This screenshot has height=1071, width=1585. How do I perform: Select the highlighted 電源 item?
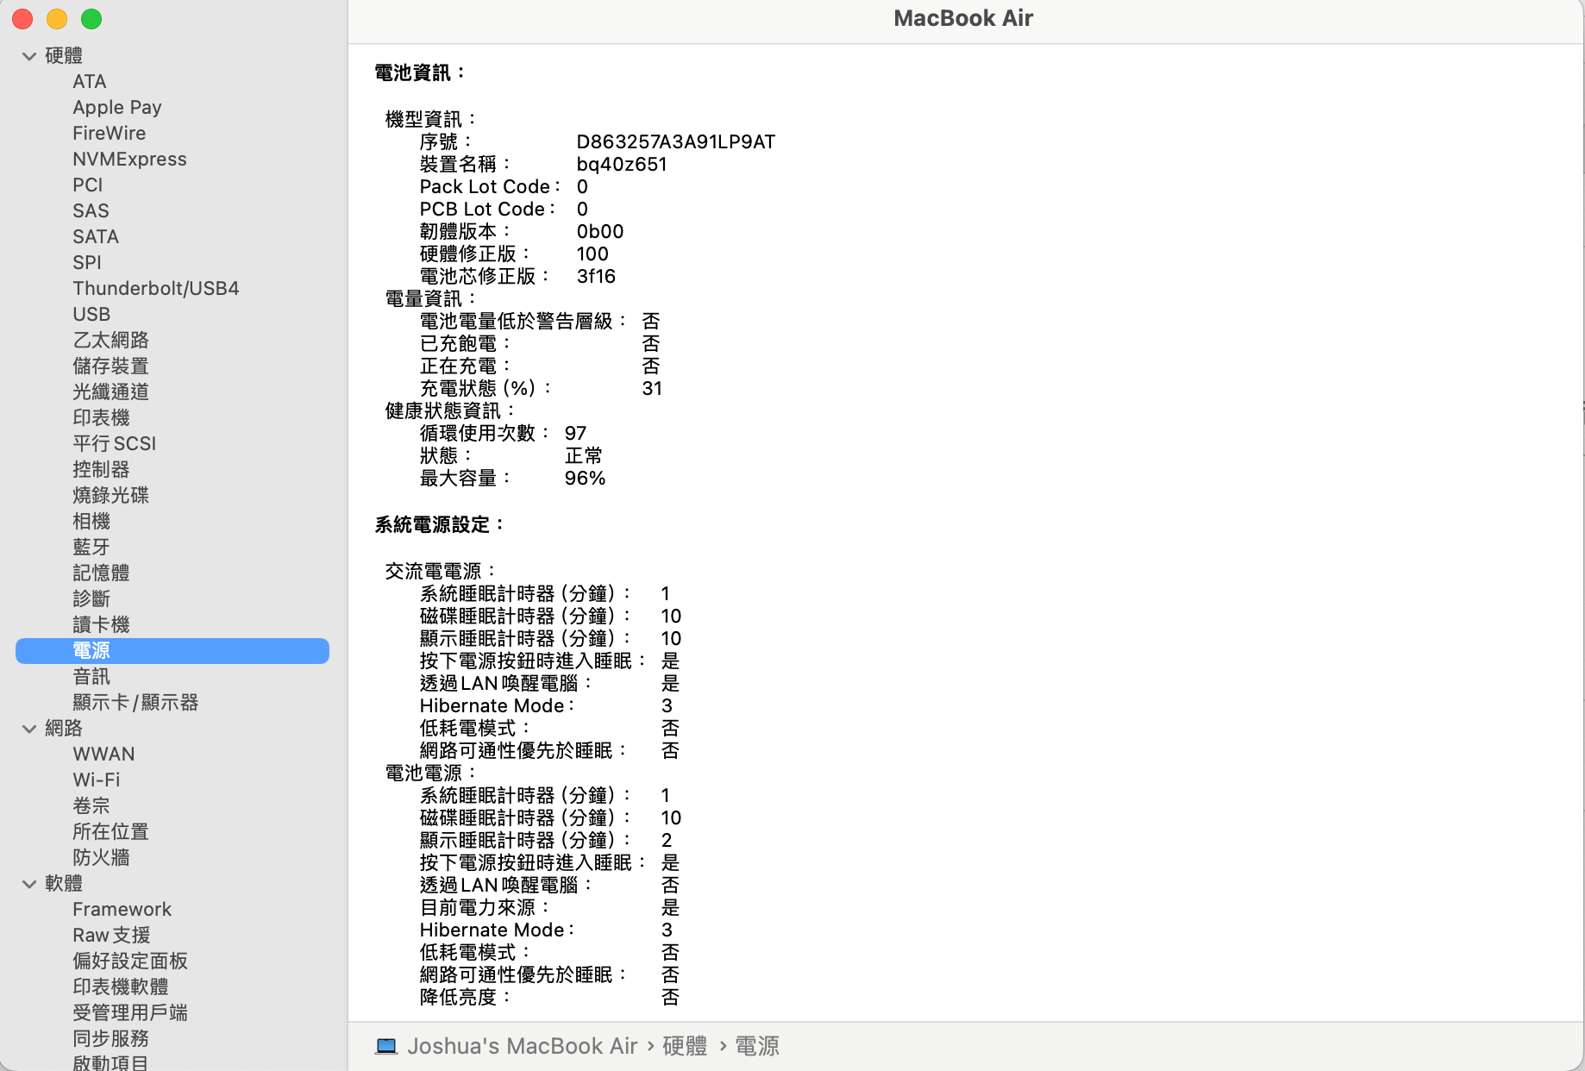click(172, 651)
